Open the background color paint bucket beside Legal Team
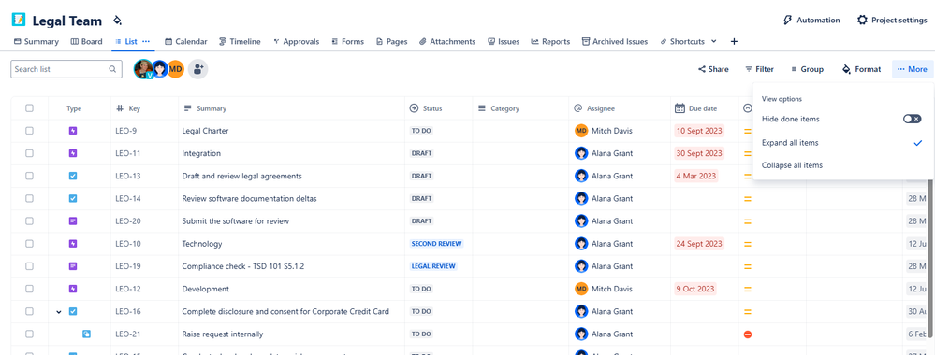This screenshot has width=935, height=355. pyautogui.click(x=118, y=21)
